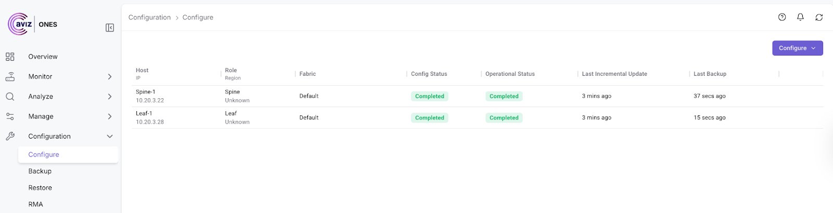
Task: Expand the Analyze menu chevron
Action: pyautogui.click(x=110, y=97)
